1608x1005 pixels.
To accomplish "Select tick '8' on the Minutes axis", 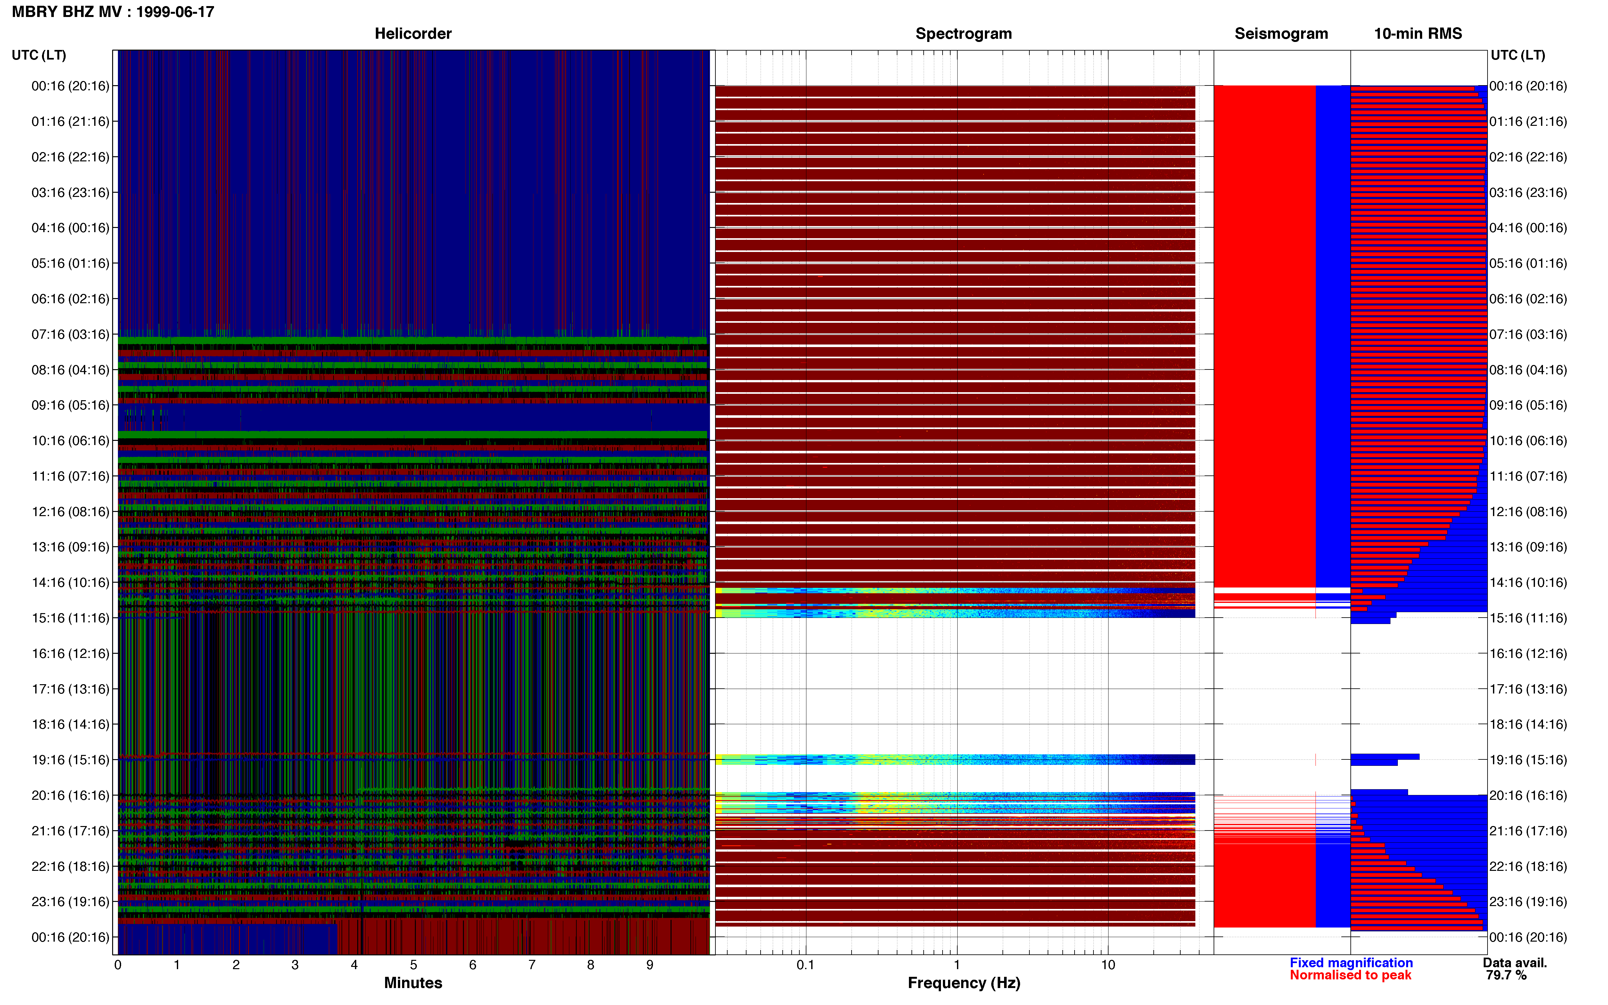I will [590, 965].
